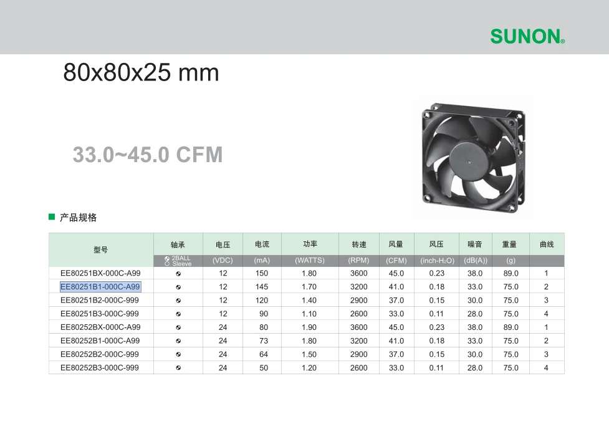This screenshot has width=609, height=426.
Task: Click the 80x80x25 mm title text
Action: (x=141, y=73)
